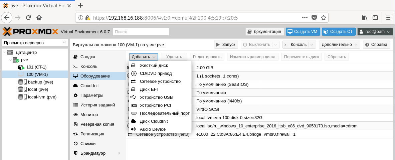
Task: Open page actions three-dots menu
Action: pos(305,18)
